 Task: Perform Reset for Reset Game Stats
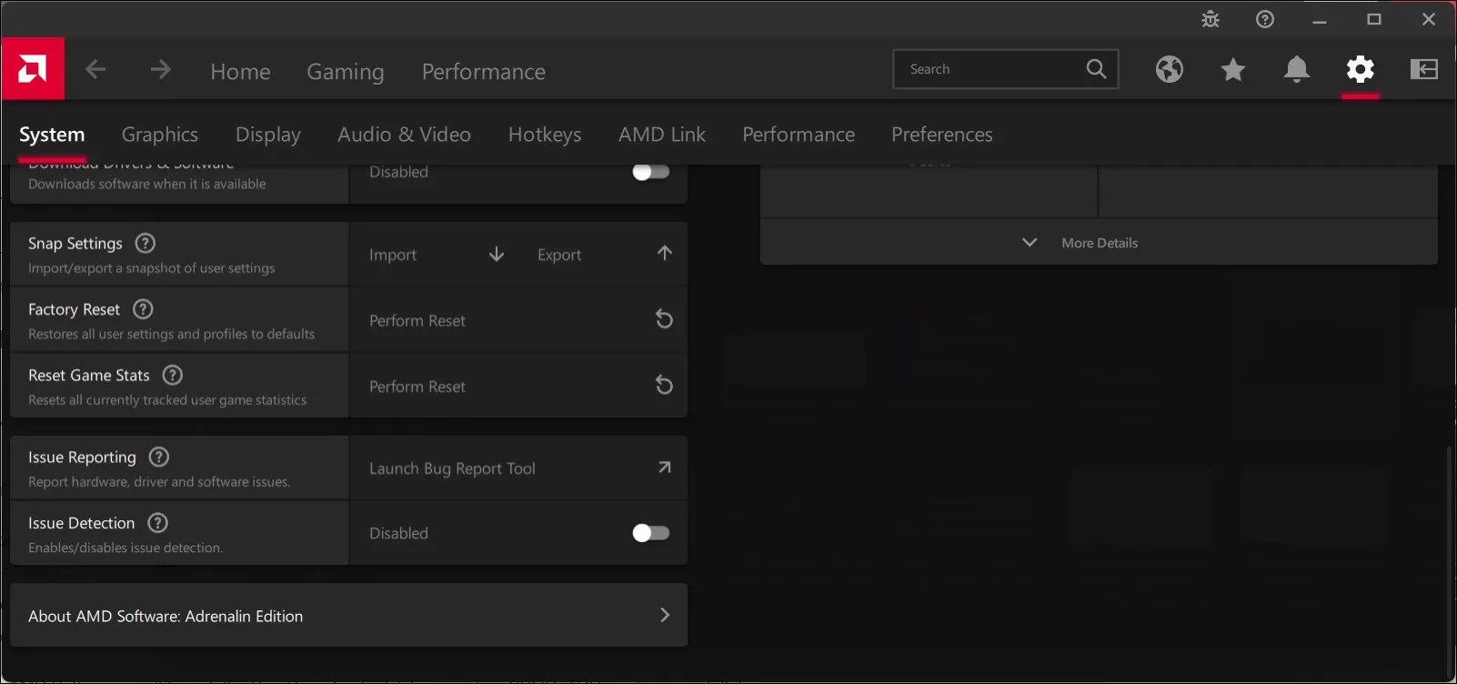pyautogui.click(x=518, y=386)
